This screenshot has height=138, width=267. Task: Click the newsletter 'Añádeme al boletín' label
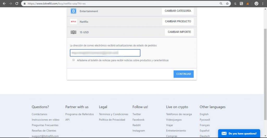click(x=123, y=60)
